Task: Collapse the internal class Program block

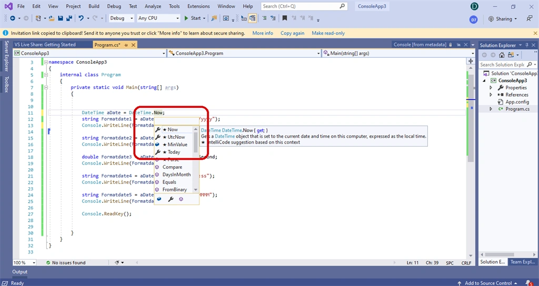Action: tap(46, 75)
